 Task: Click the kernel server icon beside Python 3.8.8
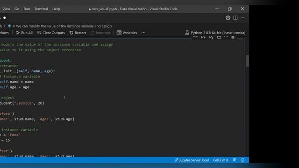click(x=187, y=33)
